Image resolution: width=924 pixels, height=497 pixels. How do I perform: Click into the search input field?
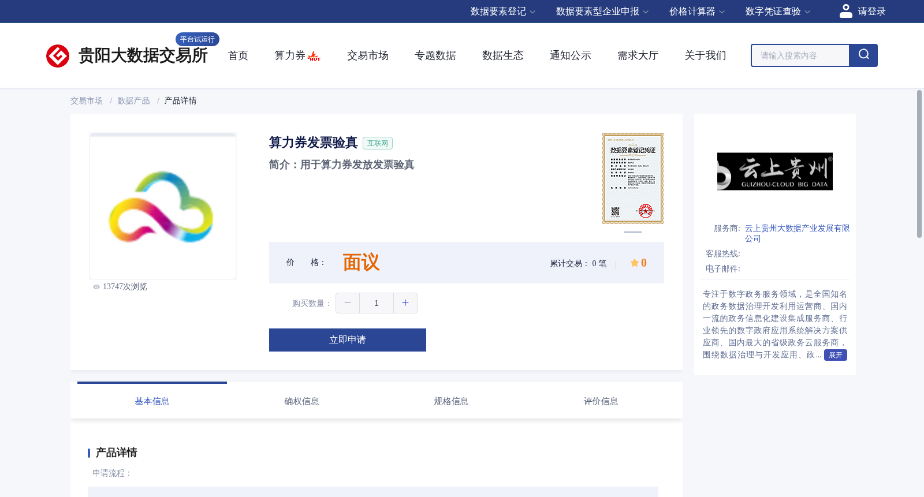(800, 55)
